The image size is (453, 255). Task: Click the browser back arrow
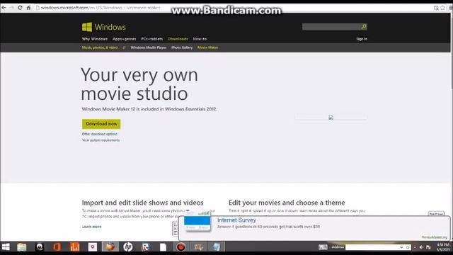(4, 8)
